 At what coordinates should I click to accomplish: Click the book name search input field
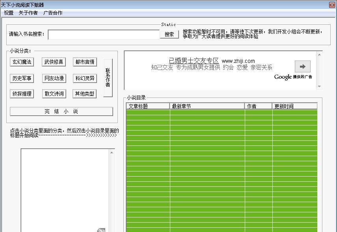click(104, 35)
